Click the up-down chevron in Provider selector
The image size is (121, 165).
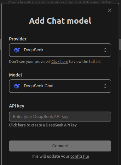tap(105, 50)
